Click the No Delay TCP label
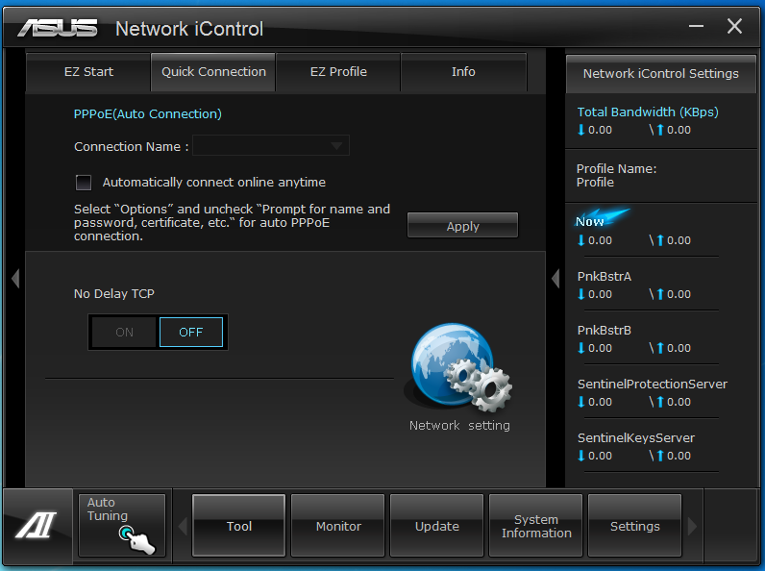Screen dimensions: 765x571 (x=113, y=294)
